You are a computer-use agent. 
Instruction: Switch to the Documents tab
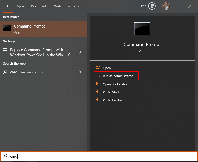click(39, 6)
